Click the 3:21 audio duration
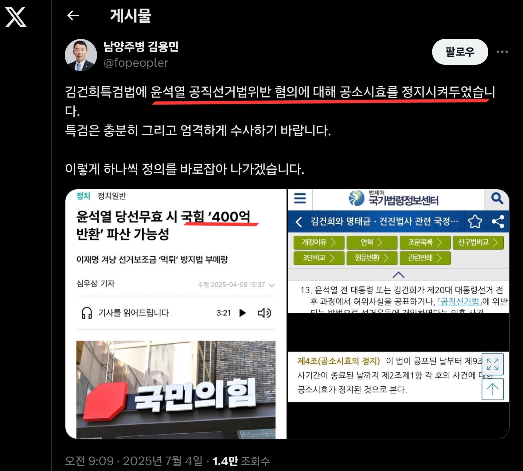 click(224, 313)
